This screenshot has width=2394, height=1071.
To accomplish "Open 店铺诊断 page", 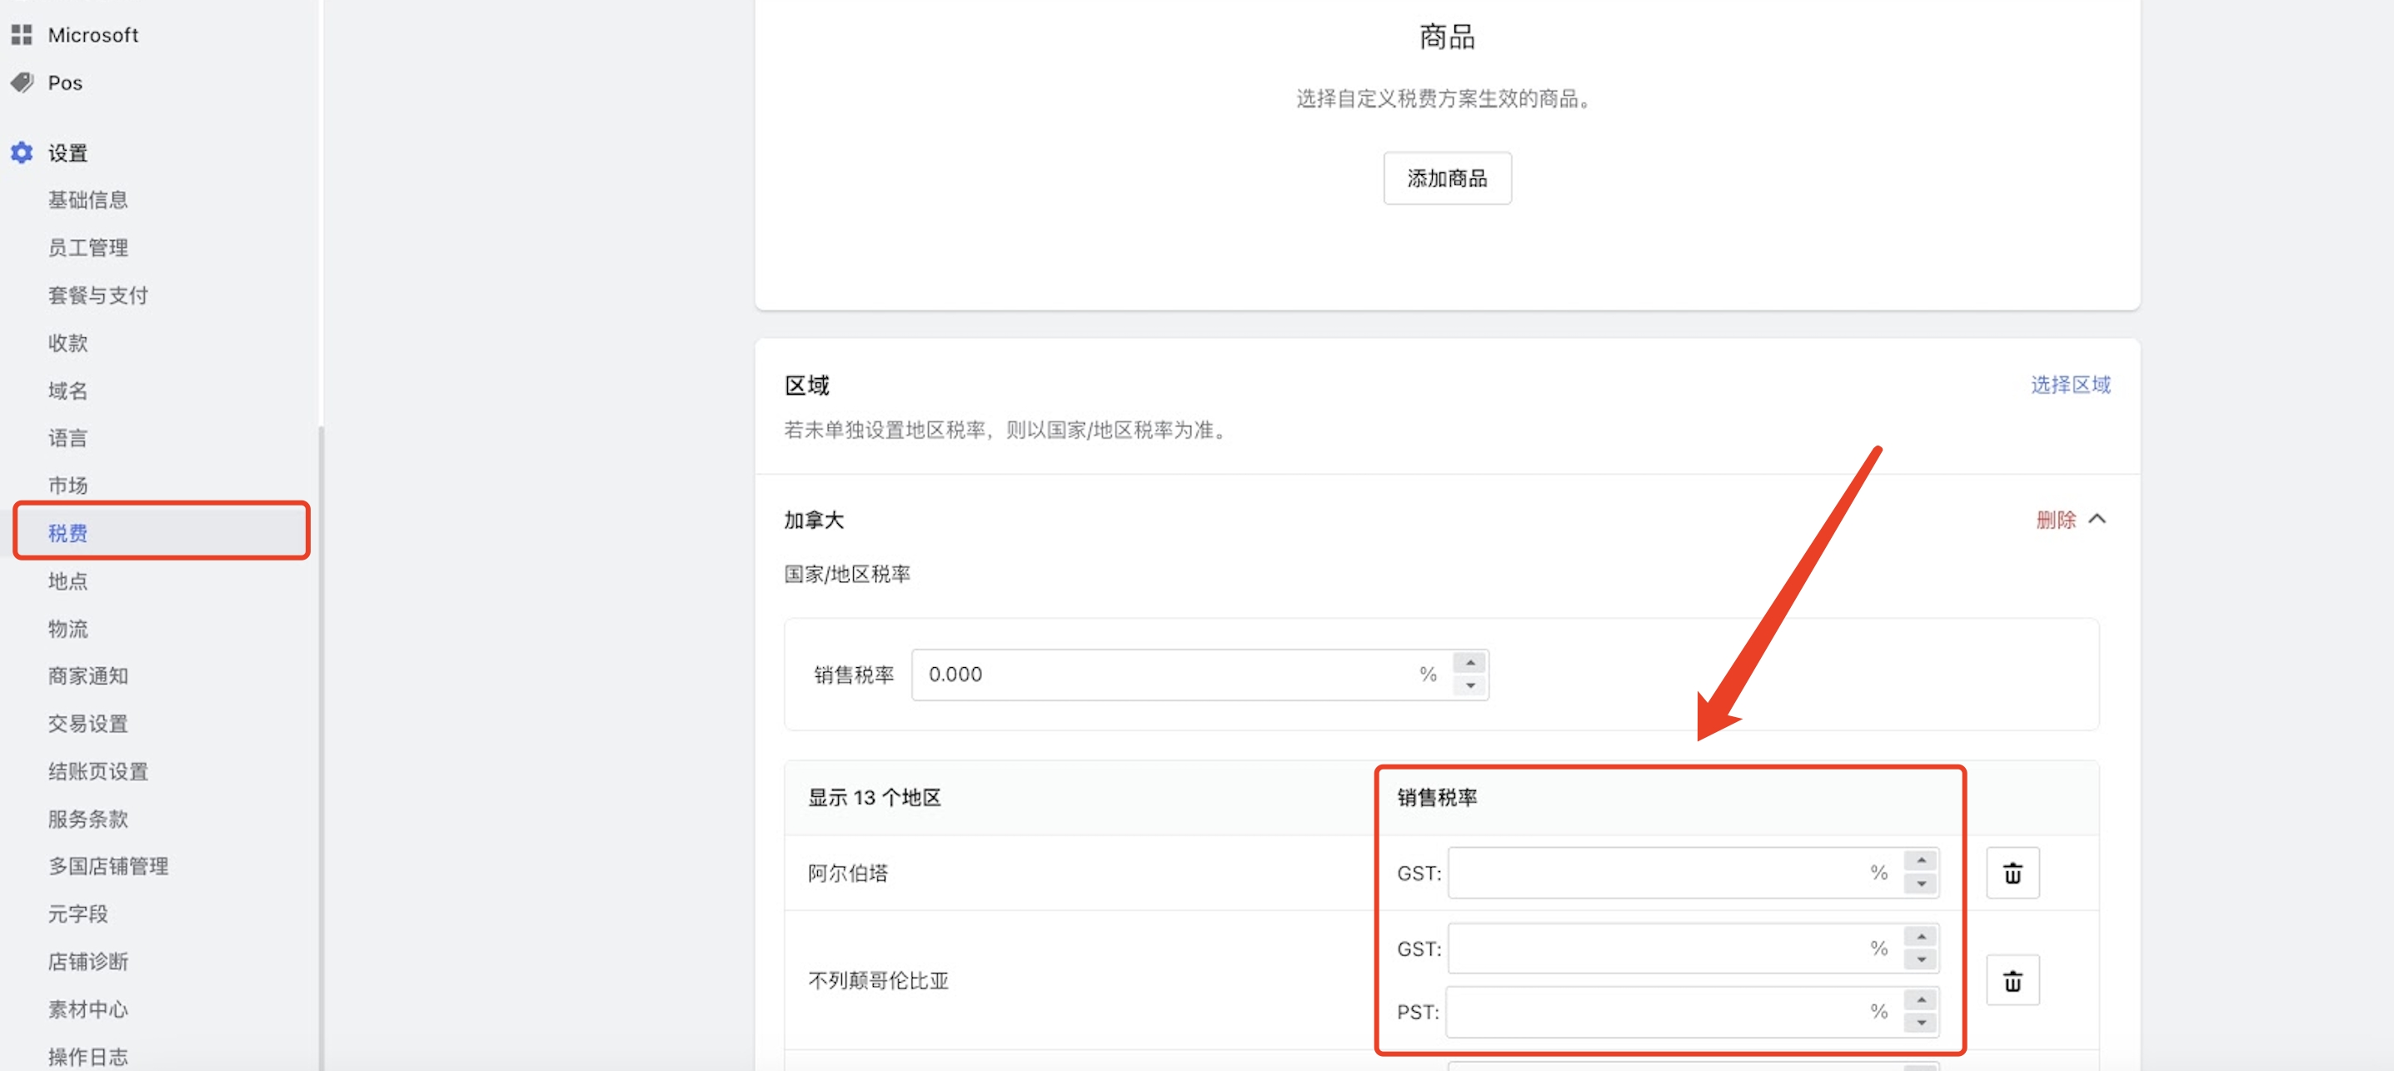I will click(88, 961).
